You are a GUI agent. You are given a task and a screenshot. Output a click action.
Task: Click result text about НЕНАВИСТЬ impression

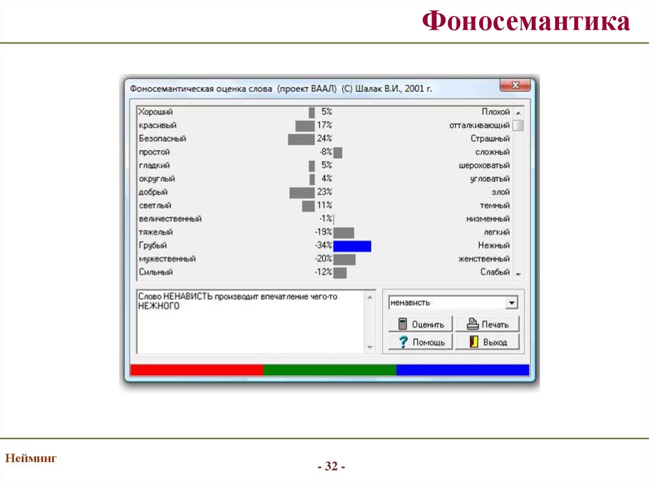(x=238, y=302)
